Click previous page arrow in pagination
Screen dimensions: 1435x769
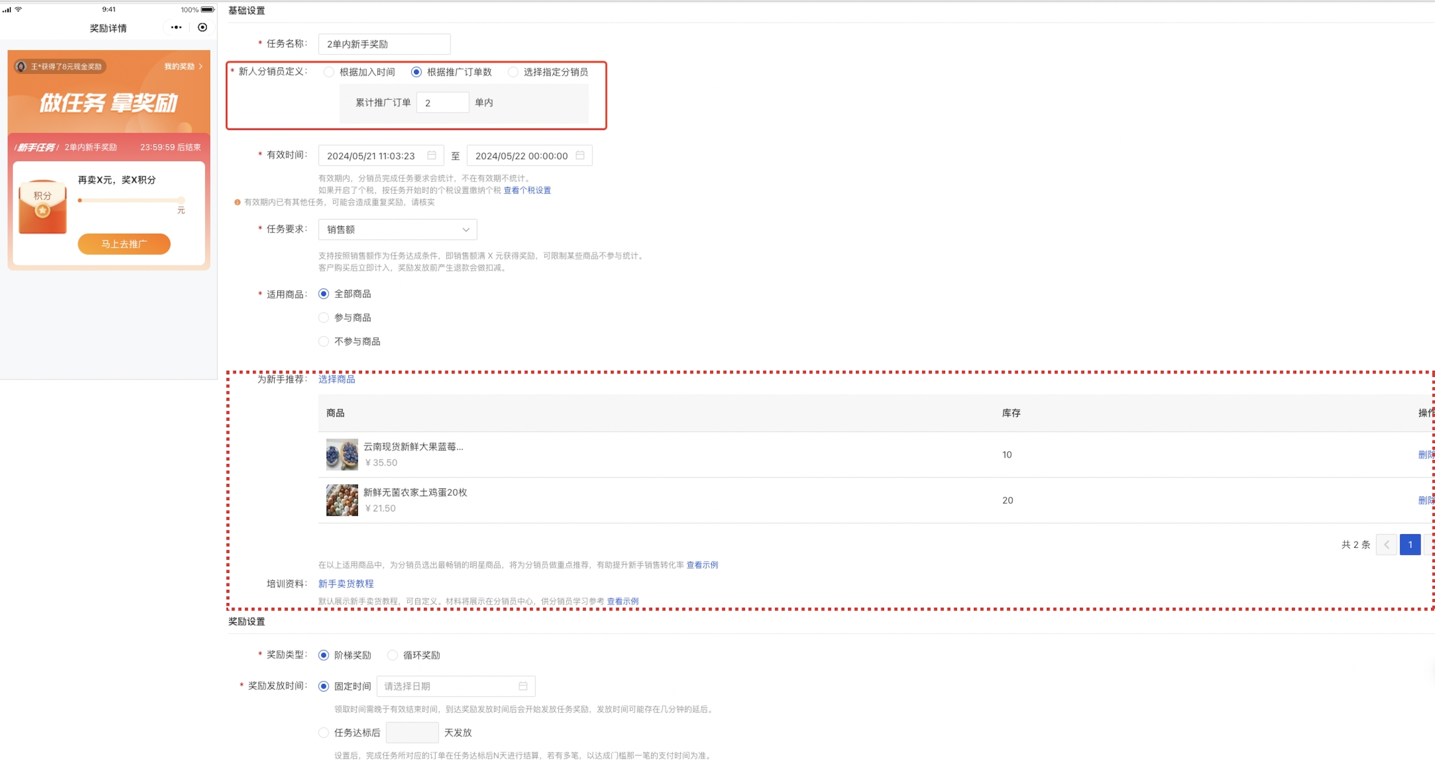pos(1386,544)
